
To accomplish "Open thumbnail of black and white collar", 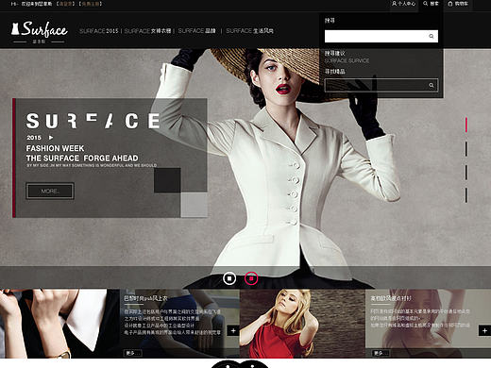I will click(59, 324).
